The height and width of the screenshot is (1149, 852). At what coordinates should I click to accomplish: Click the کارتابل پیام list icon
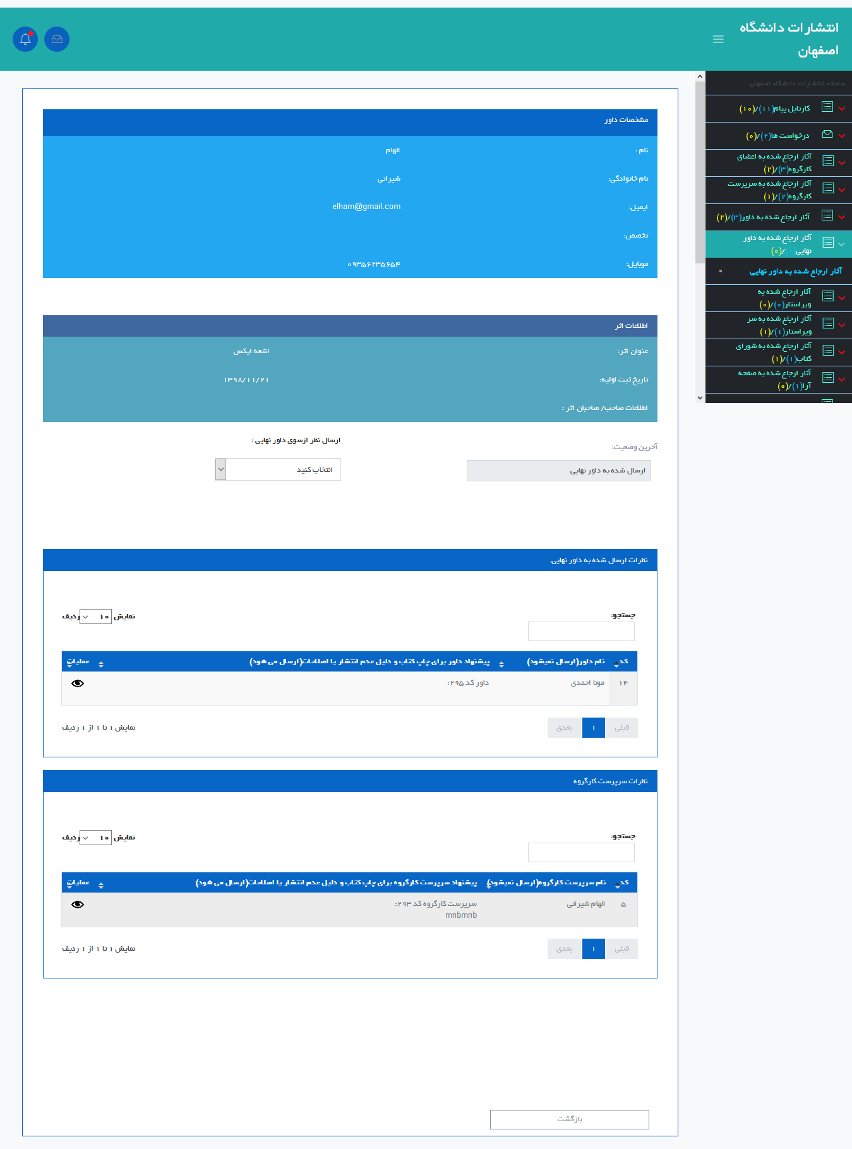point(827,107)
